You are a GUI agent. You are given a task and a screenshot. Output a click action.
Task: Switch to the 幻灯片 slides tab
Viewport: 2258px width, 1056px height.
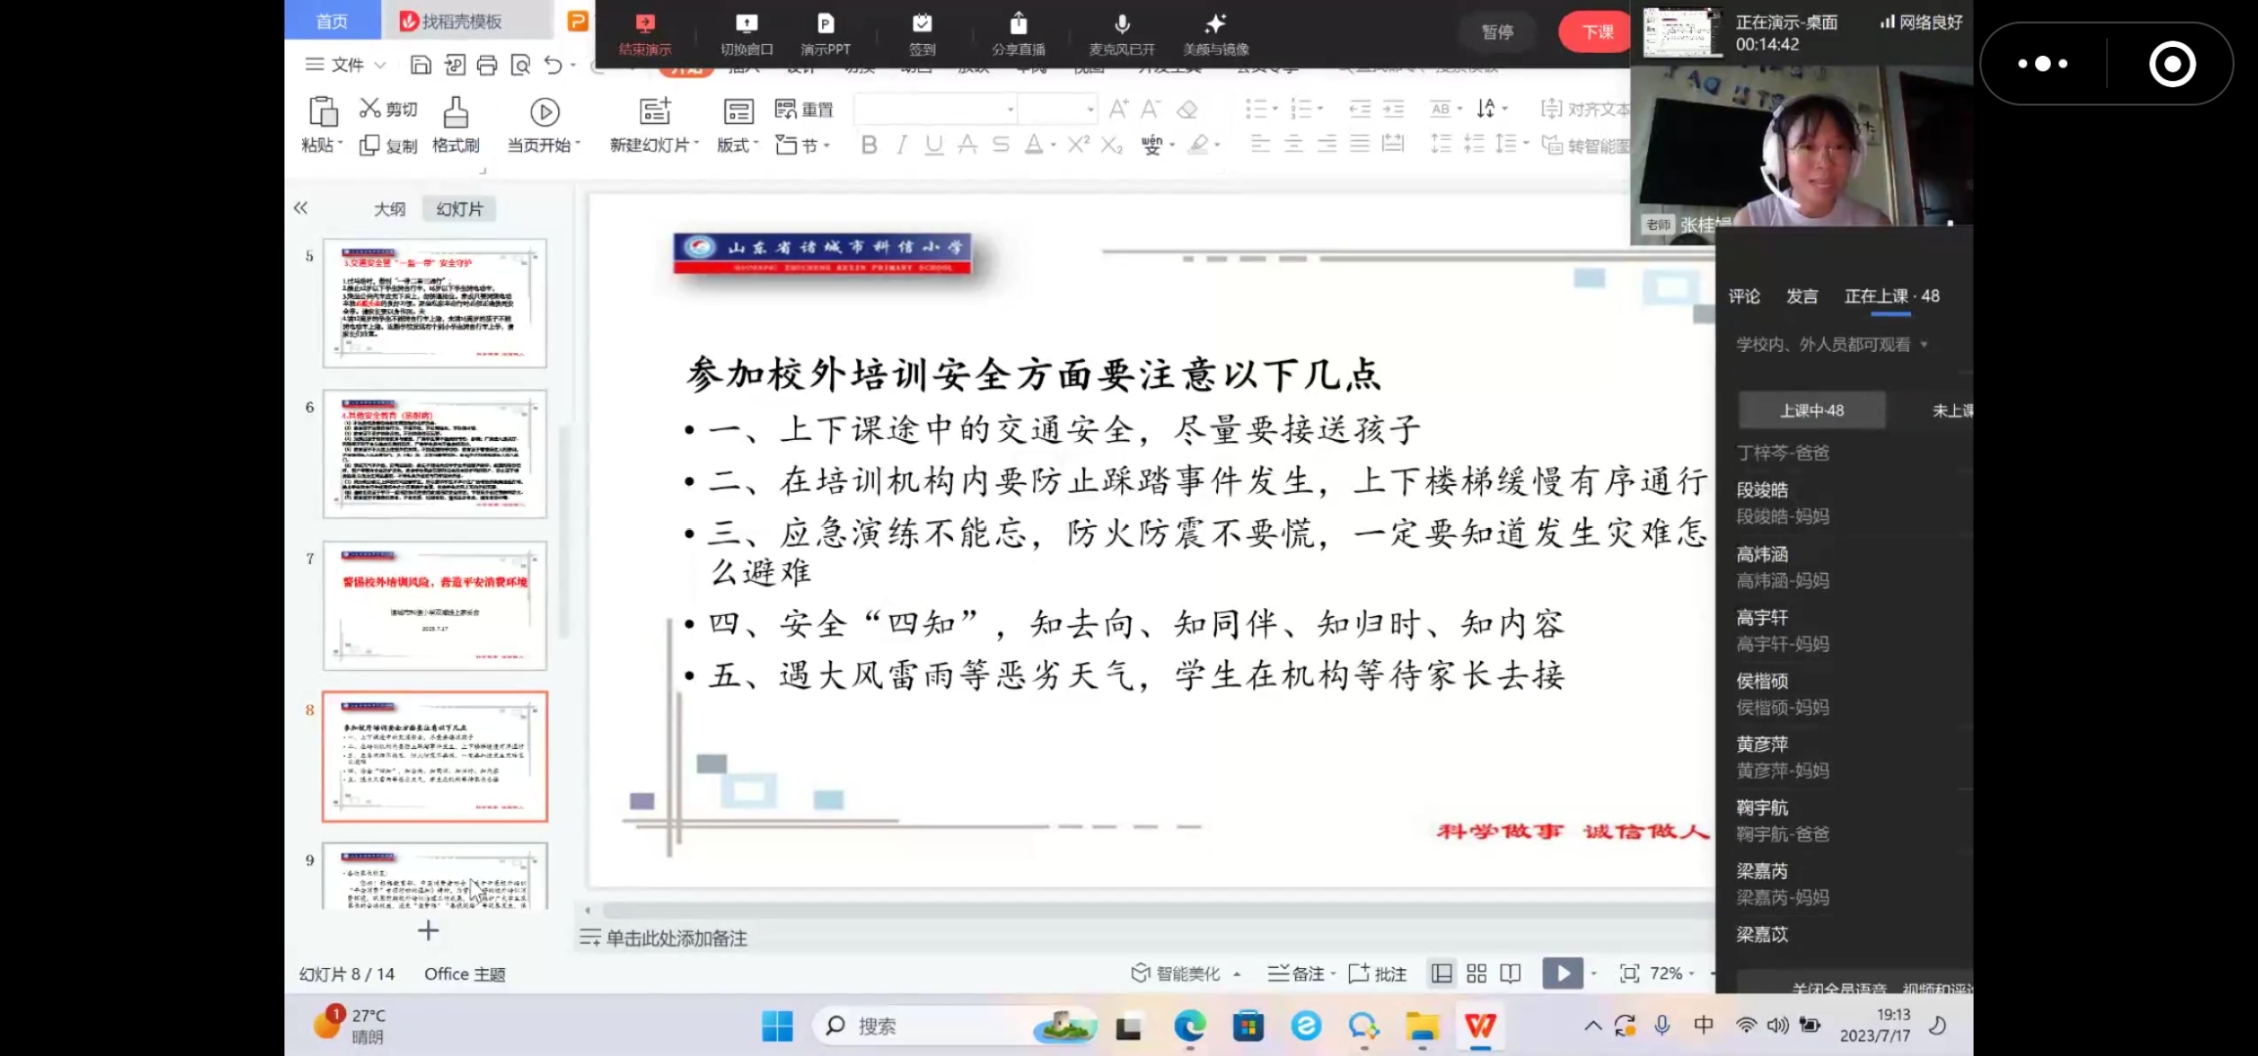(x=459, y=208)
